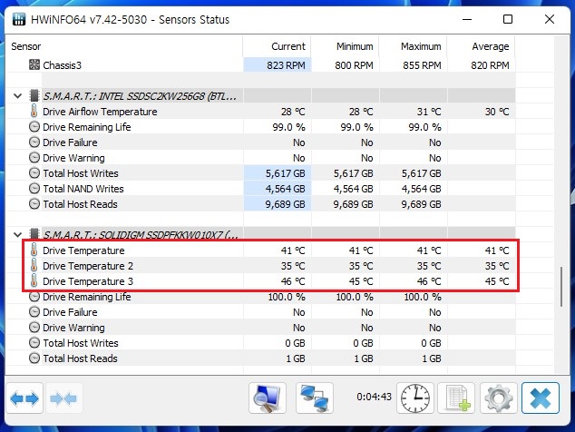Click the INTEL SSD drive chip icon

[x=34, y=96]
